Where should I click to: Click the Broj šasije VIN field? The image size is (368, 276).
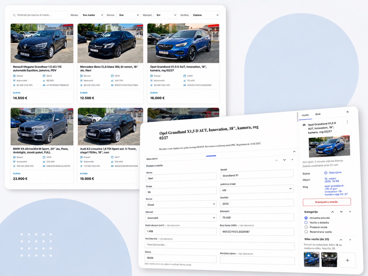pos(257,232)
